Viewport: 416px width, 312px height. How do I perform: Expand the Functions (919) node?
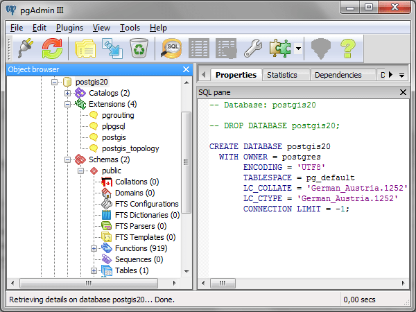pyautogui.click(x=94, y=248)
